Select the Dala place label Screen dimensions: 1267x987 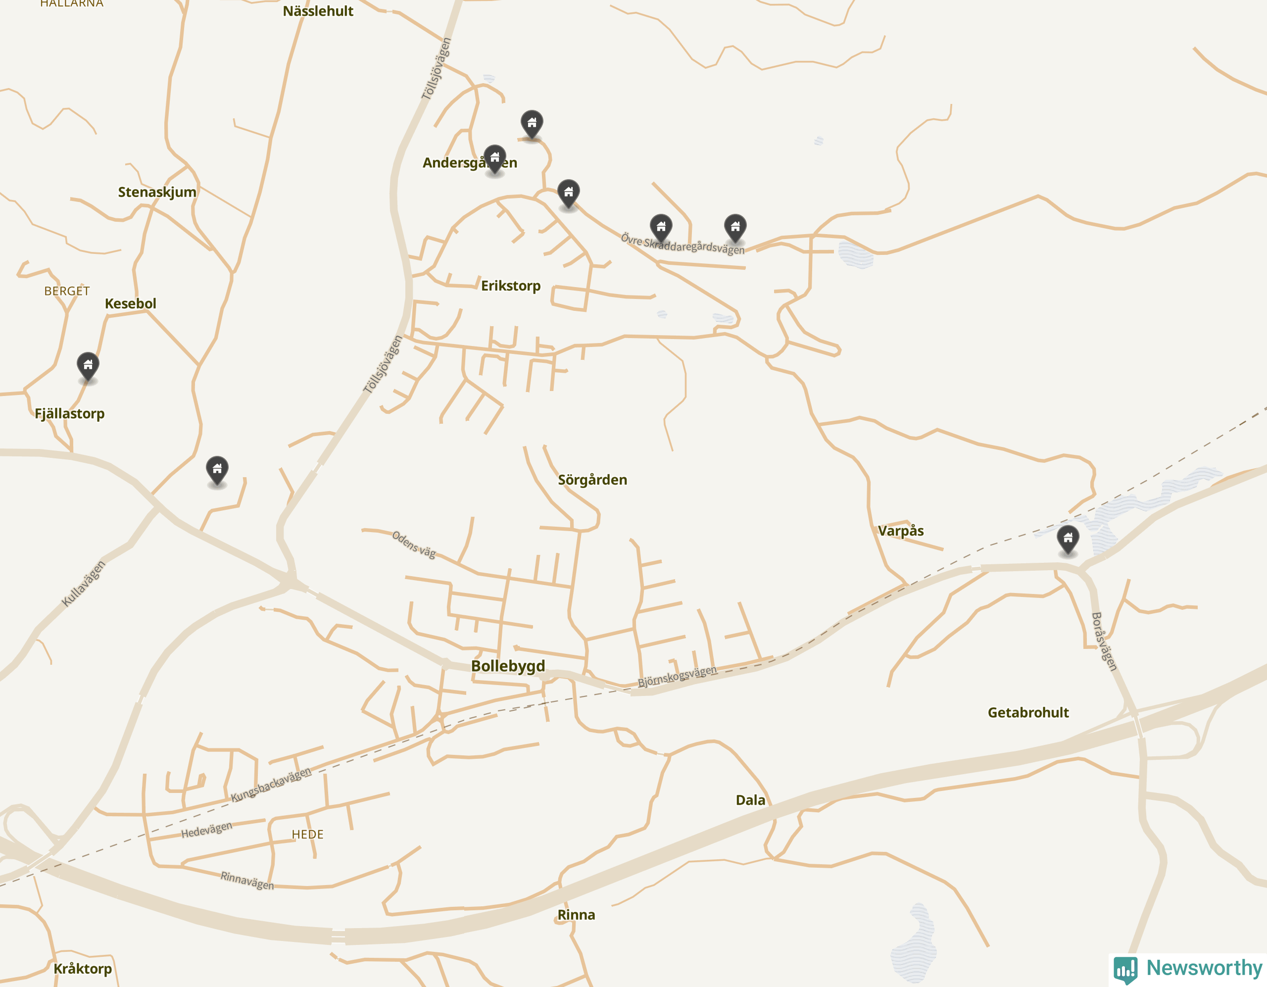click(x=750, y=800)
